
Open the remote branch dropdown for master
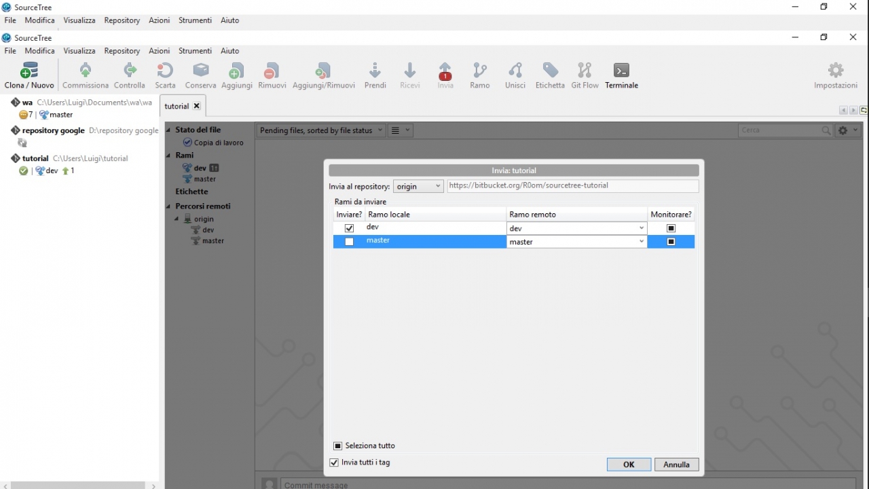pos(576,242)
